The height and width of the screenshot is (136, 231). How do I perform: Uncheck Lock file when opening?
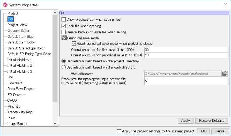tap(64, 26)
